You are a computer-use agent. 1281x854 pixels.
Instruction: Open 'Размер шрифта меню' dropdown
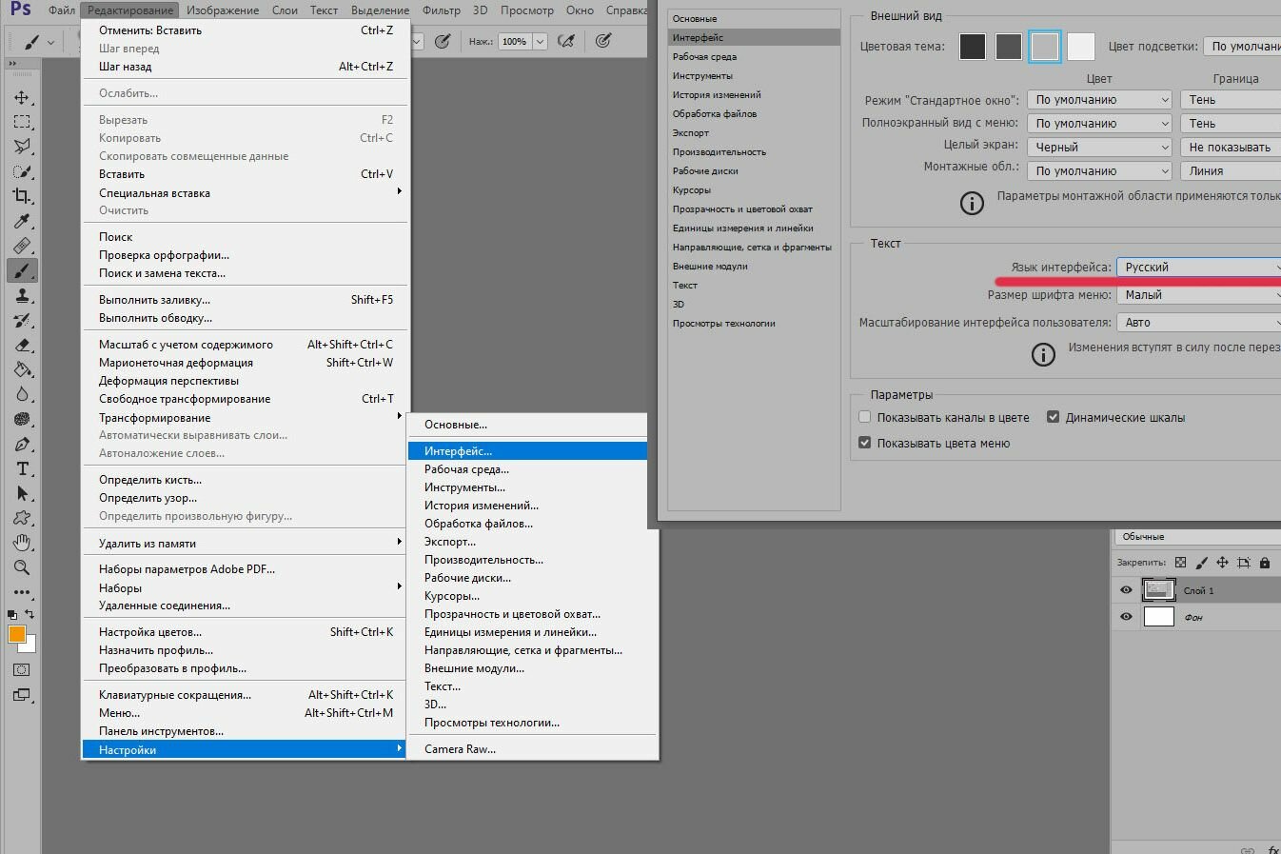[1199, 295]
